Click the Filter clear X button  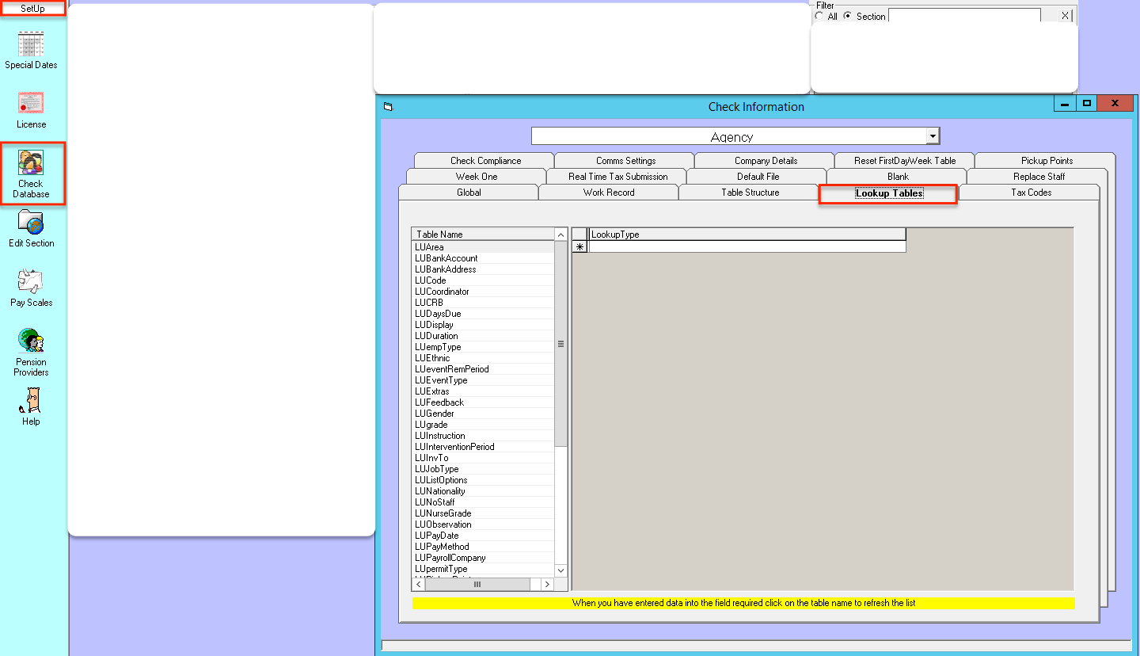pos(1065,16)
